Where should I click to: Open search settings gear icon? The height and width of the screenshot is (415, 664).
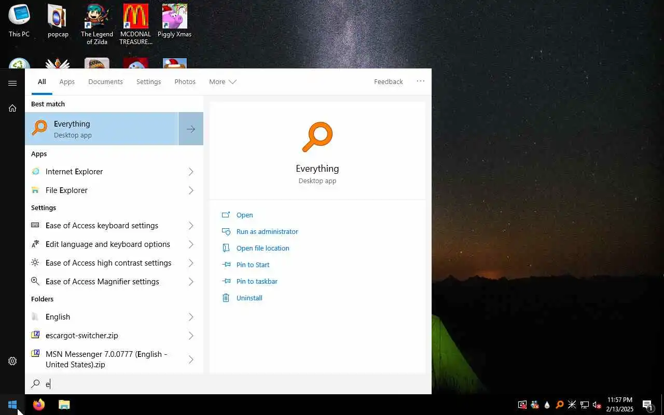12,361
